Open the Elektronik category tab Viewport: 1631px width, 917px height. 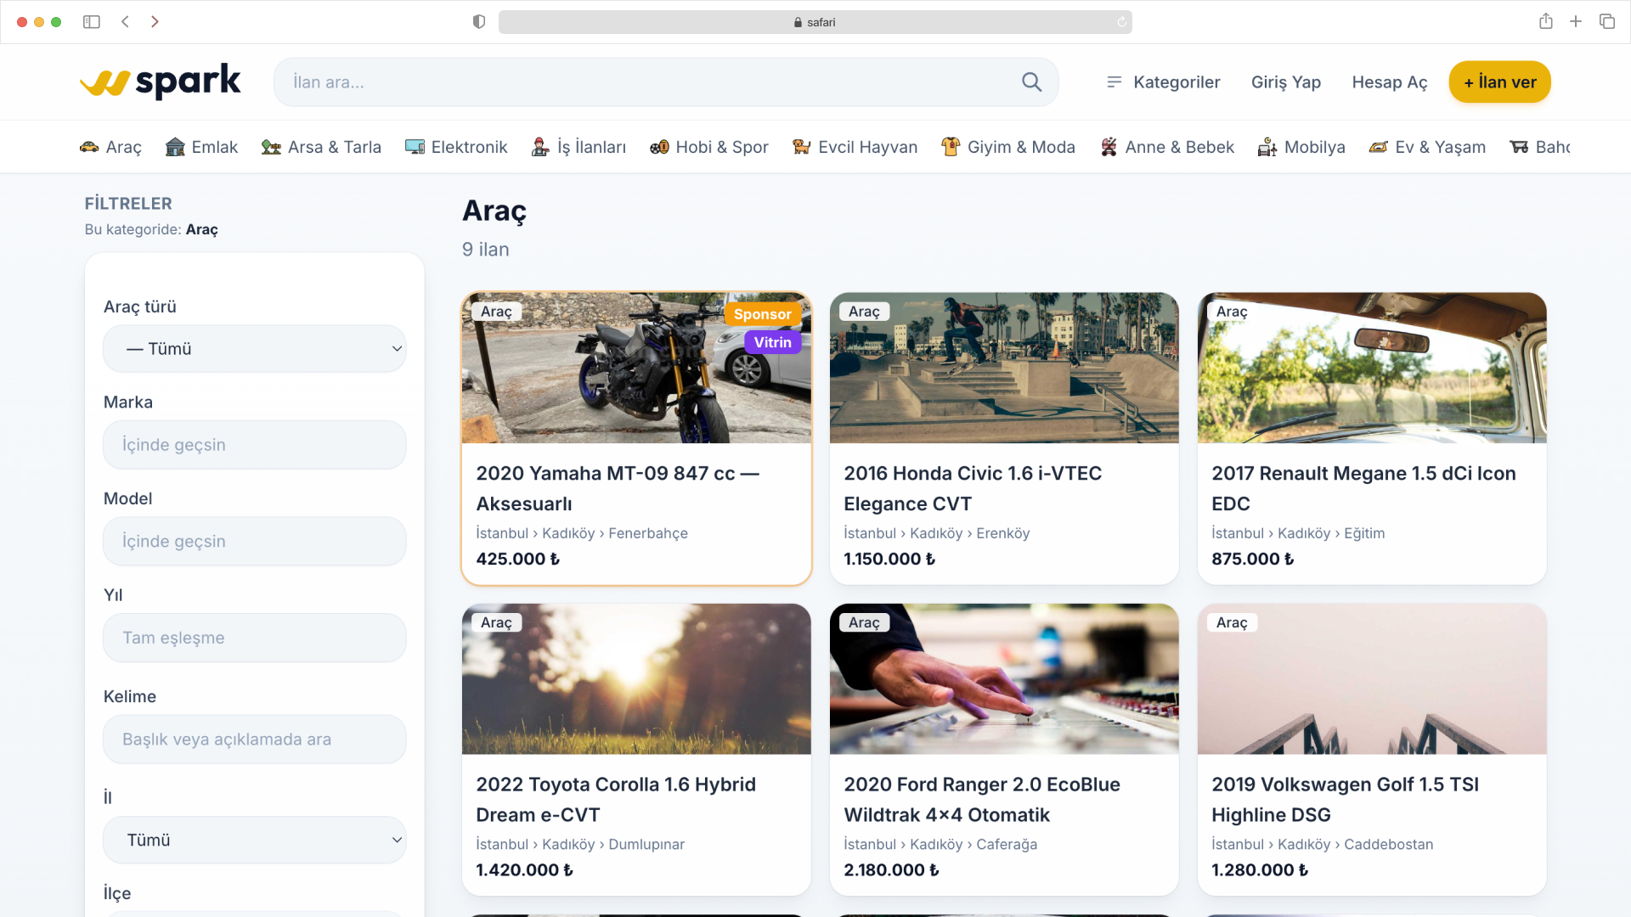click(x=456, y=147)
